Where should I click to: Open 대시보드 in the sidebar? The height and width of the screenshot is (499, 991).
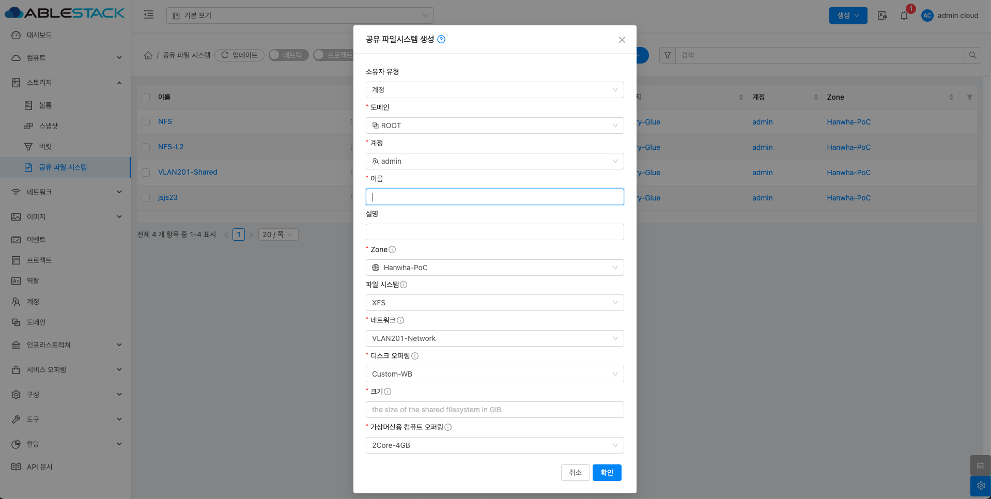39,35
